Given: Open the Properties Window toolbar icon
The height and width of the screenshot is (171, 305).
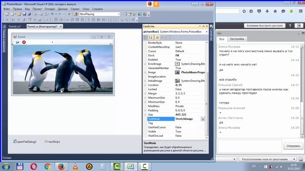Looking at the screenshot, I should (x=130, y=14).
